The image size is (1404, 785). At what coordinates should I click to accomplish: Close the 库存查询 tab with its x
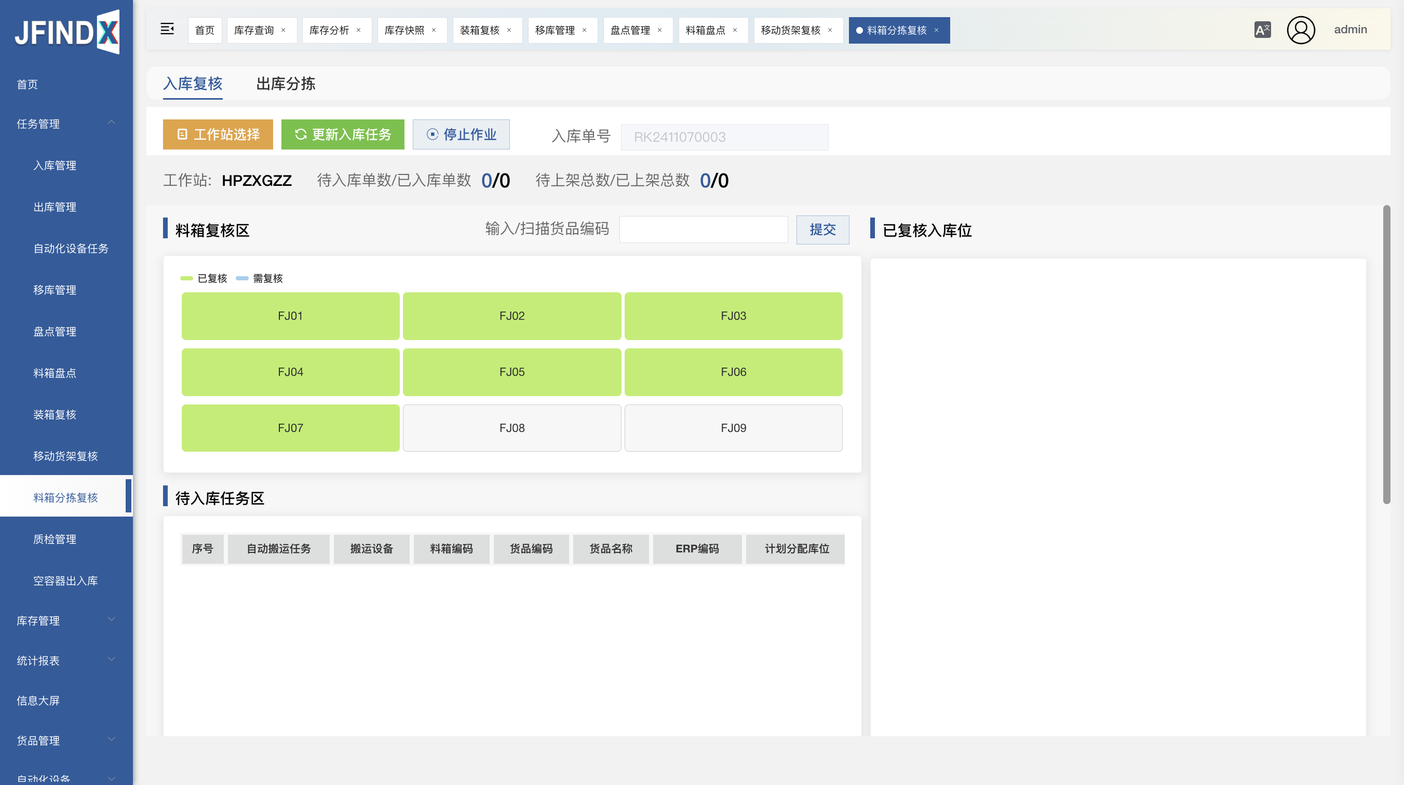(283, 30)
